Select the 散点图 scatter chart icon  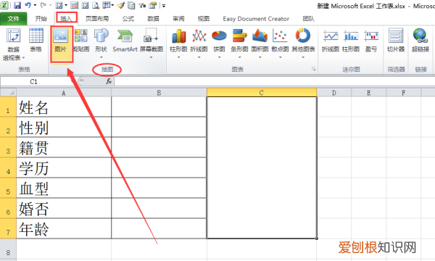coord(280,43)
